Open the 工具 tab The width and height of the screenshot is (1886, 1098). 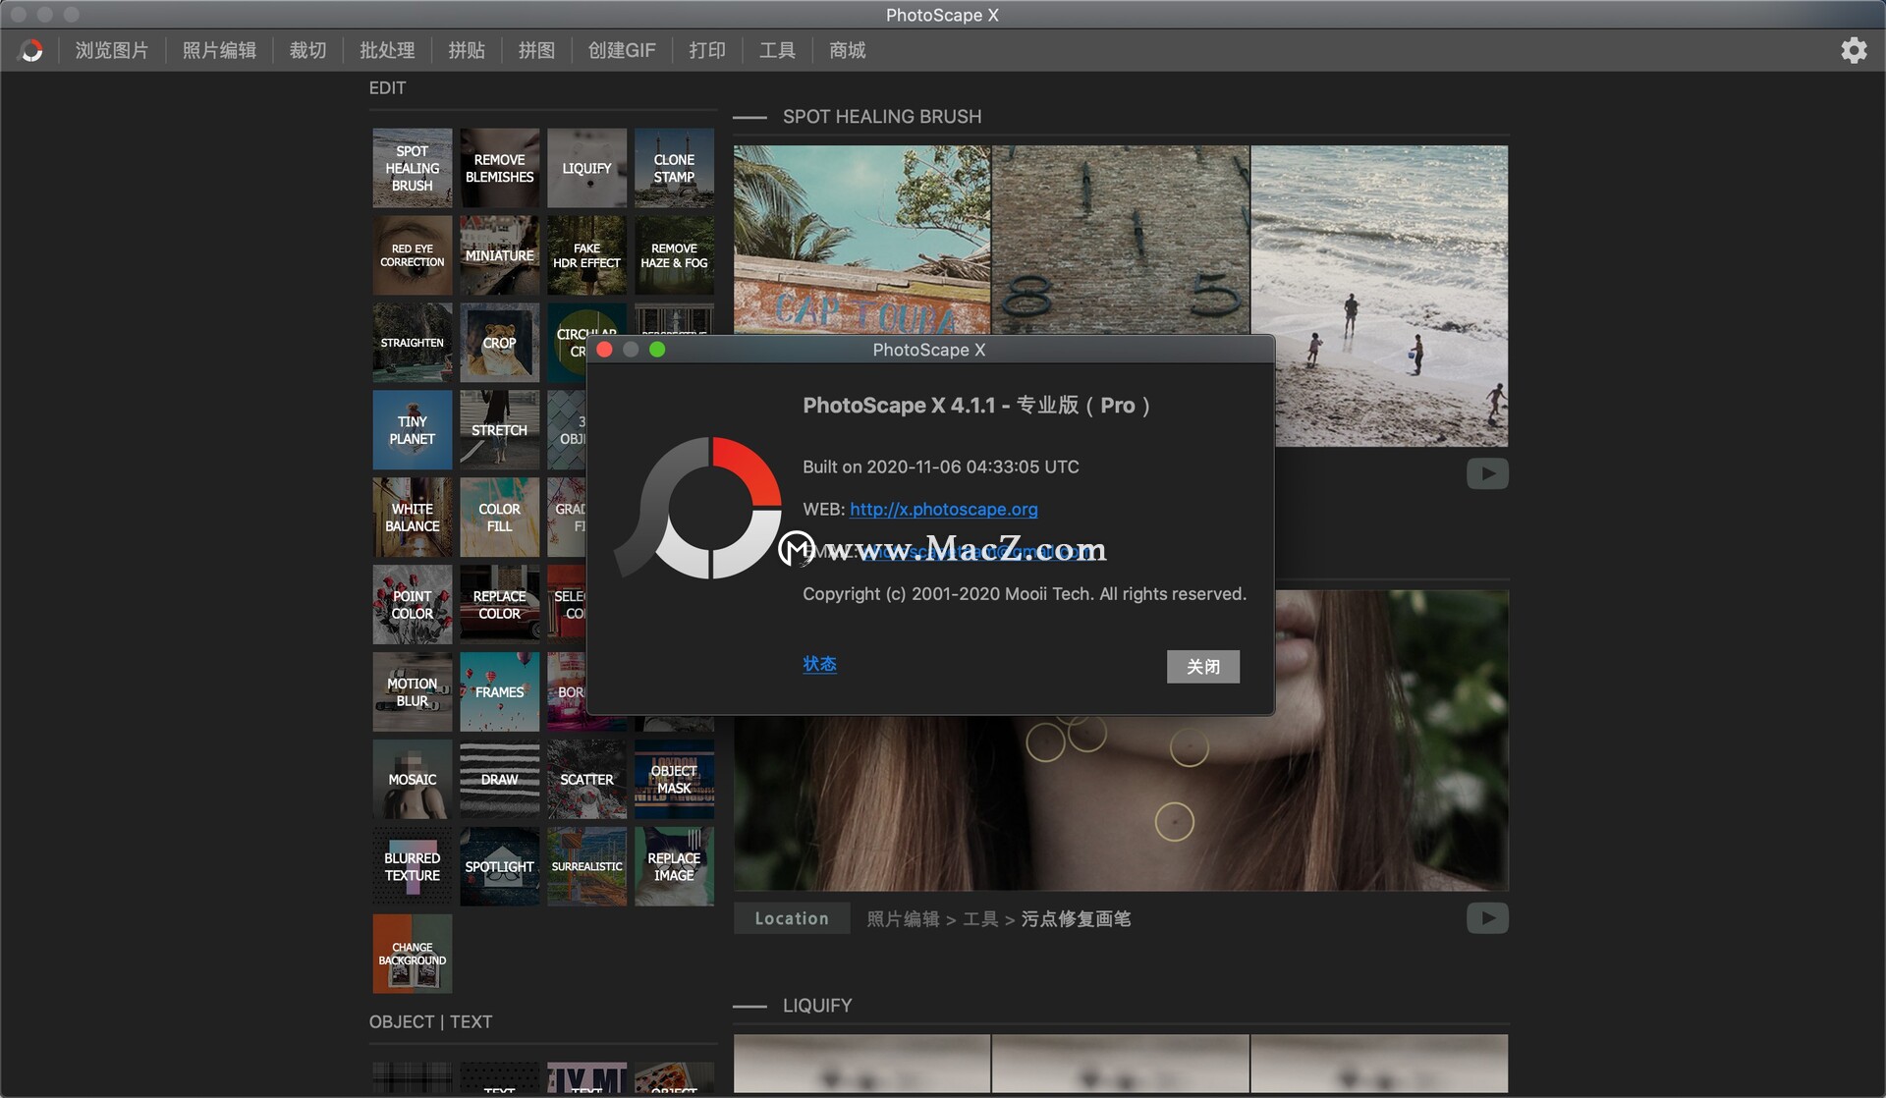tap(777, 50)
